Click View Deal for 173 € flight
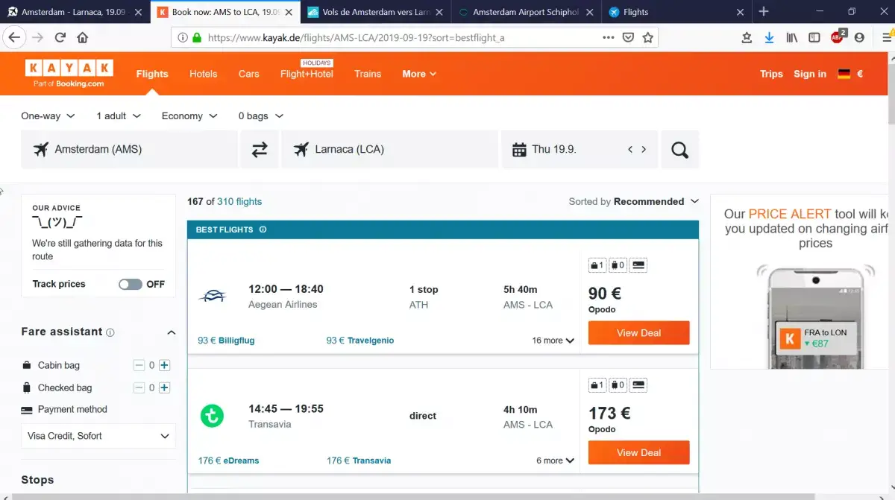Screen dimensions: 895x500 click(x=638, y=452)
